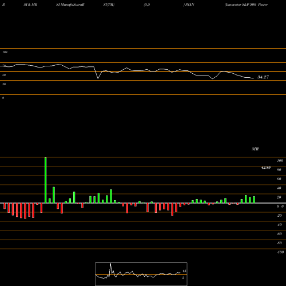Click the 'MR' panel title label
The height and width of the screenshot is (286, 286).
tap(255, 149)
